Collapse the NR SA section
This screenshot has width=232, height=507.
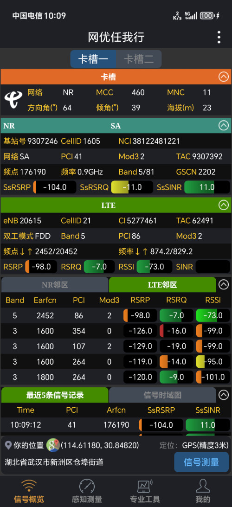(224, 125)
